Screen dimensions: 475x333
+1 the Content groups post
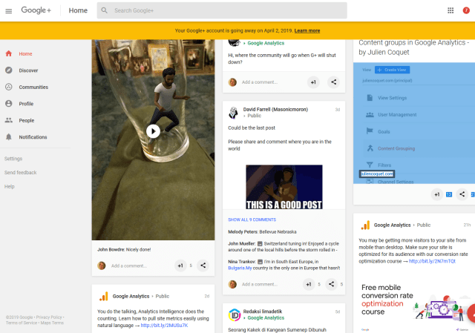click(x=437, y=194)
